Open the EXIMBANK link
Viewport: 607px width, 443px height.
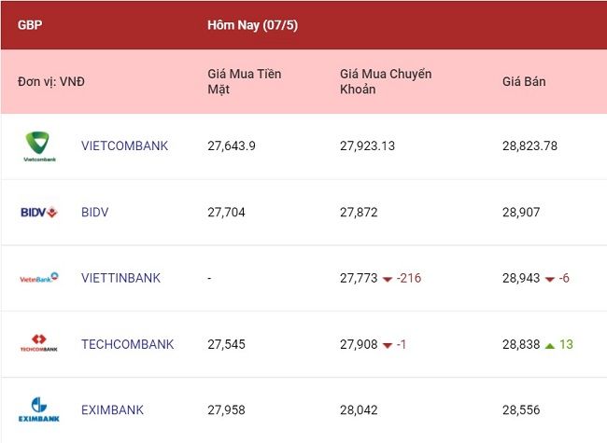(x=112, y=409)
